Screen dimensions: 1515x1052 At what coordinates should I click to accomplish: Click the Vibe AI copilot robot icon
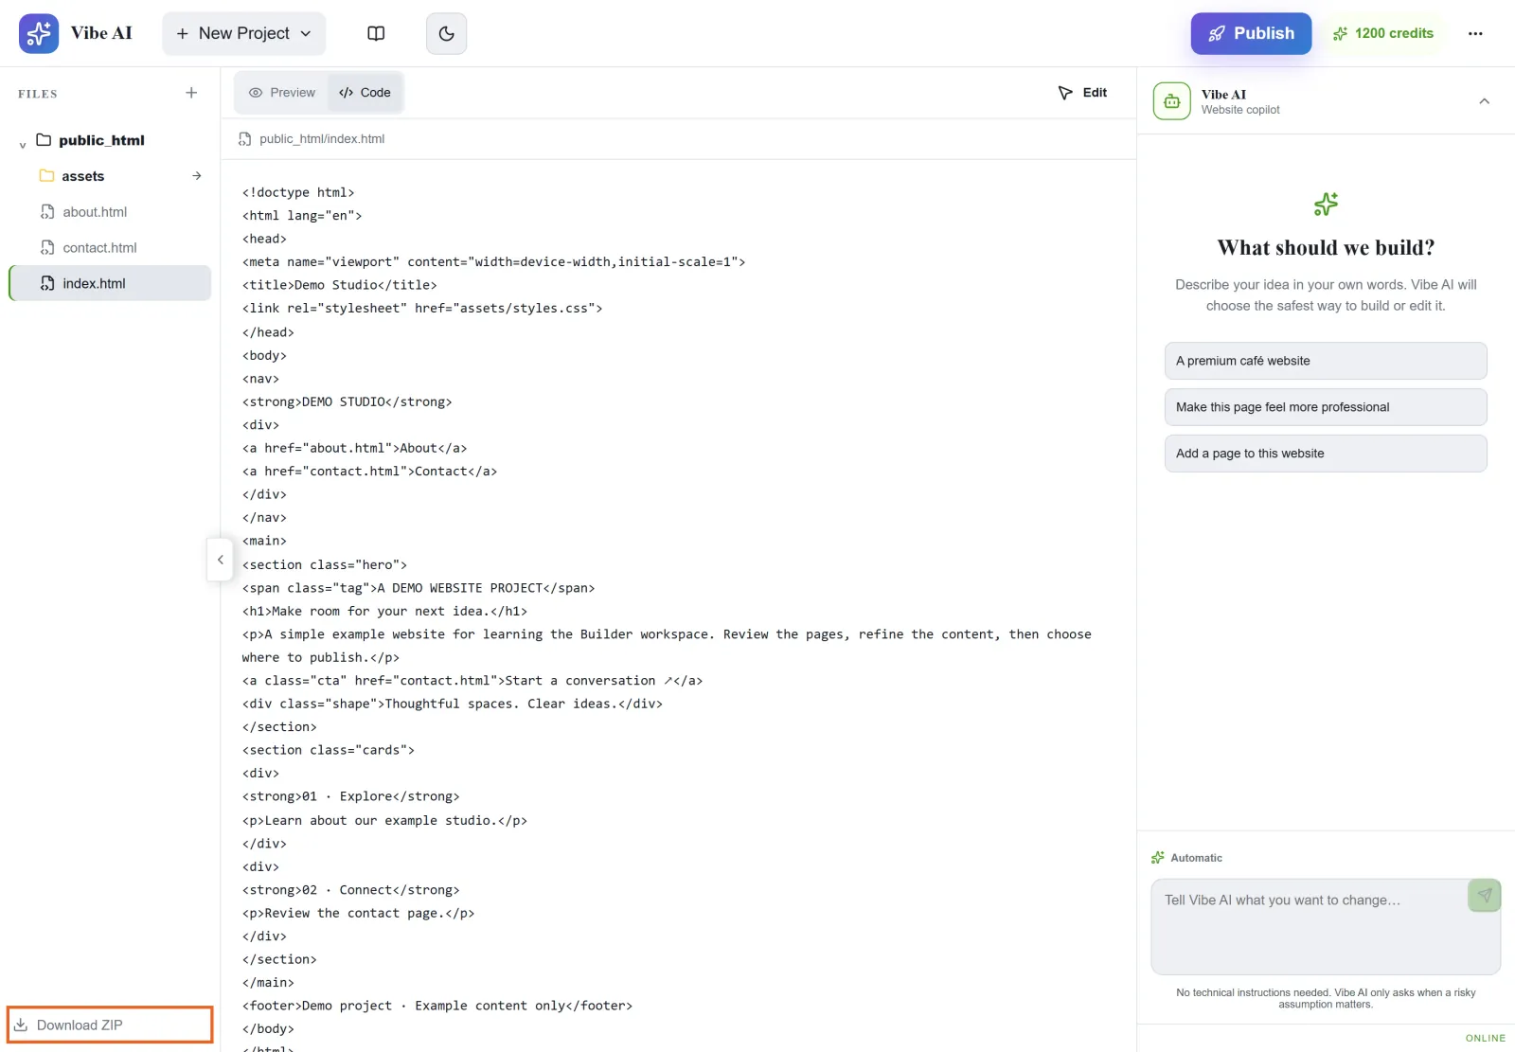1172,101
